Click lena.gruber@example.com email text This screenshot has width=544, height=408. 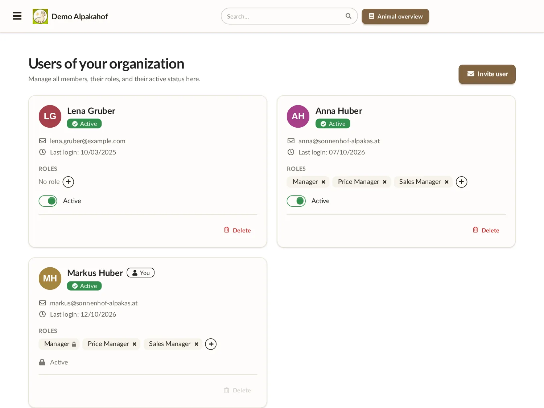88,141
